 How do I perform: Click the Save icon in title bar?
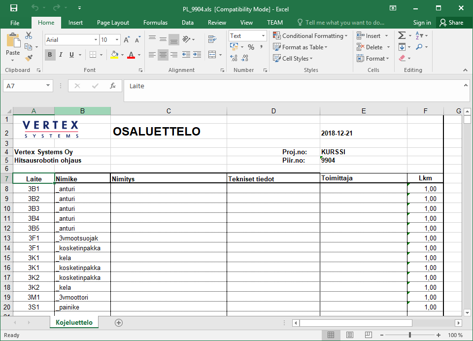point(14,8)
